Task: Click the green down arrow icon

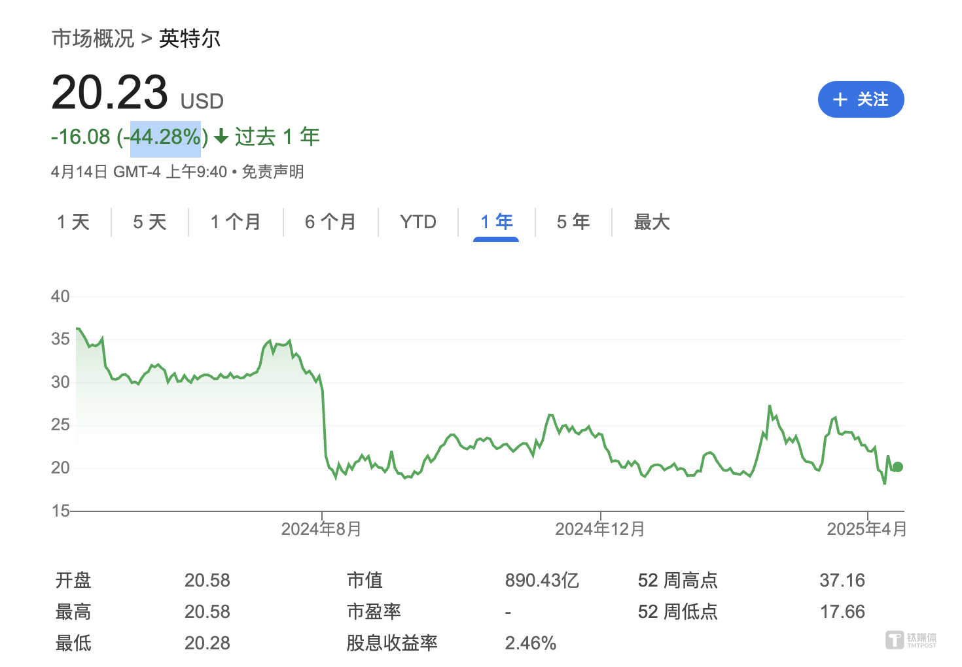Action: pos(221,137)
